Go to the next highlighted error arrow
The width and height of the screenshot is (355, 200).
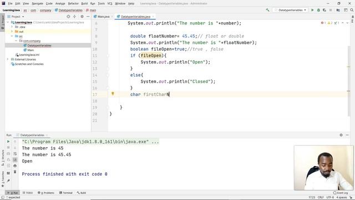(x=347, y=23)
